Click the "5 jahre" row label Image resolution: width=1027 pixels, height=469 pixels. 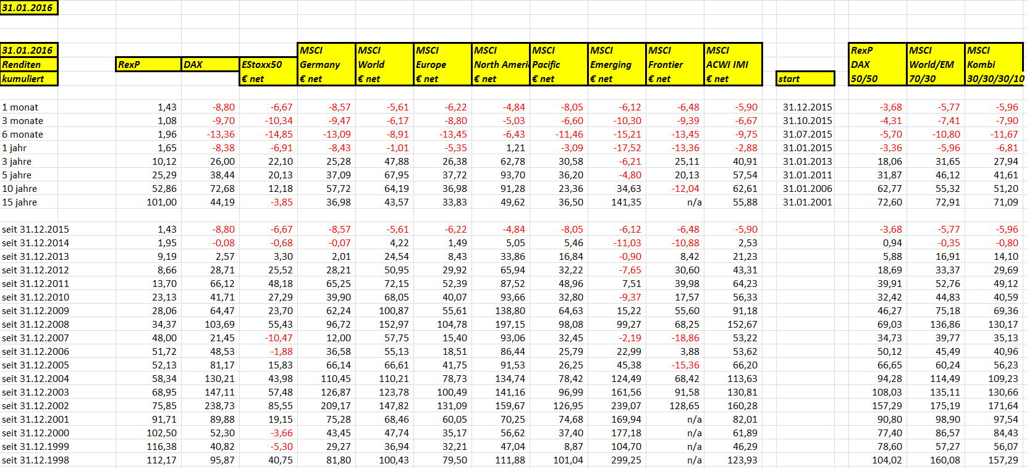[17, 175]
